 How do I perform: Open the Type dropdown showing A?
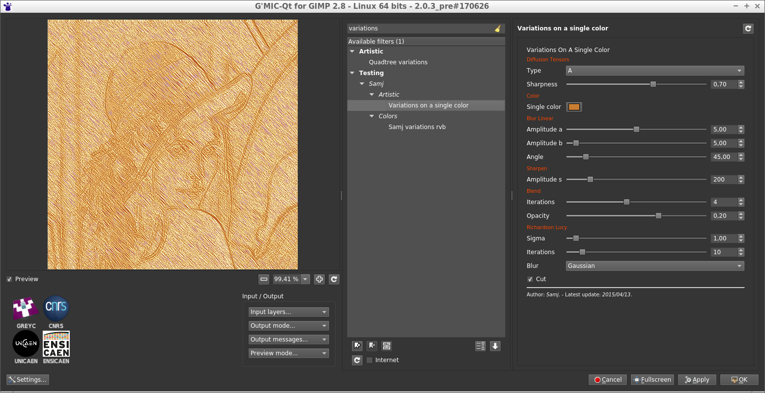pos(655,71)
